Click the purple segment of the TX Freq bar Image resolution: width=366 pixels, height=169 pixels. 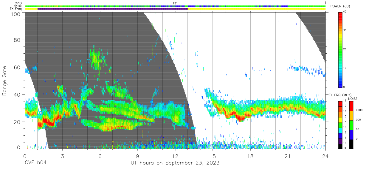(x=113, y=9)
